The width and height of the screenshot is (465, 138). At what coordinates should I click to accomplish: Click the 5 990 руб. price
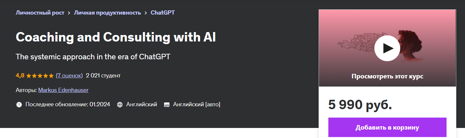tap(360, 105)
